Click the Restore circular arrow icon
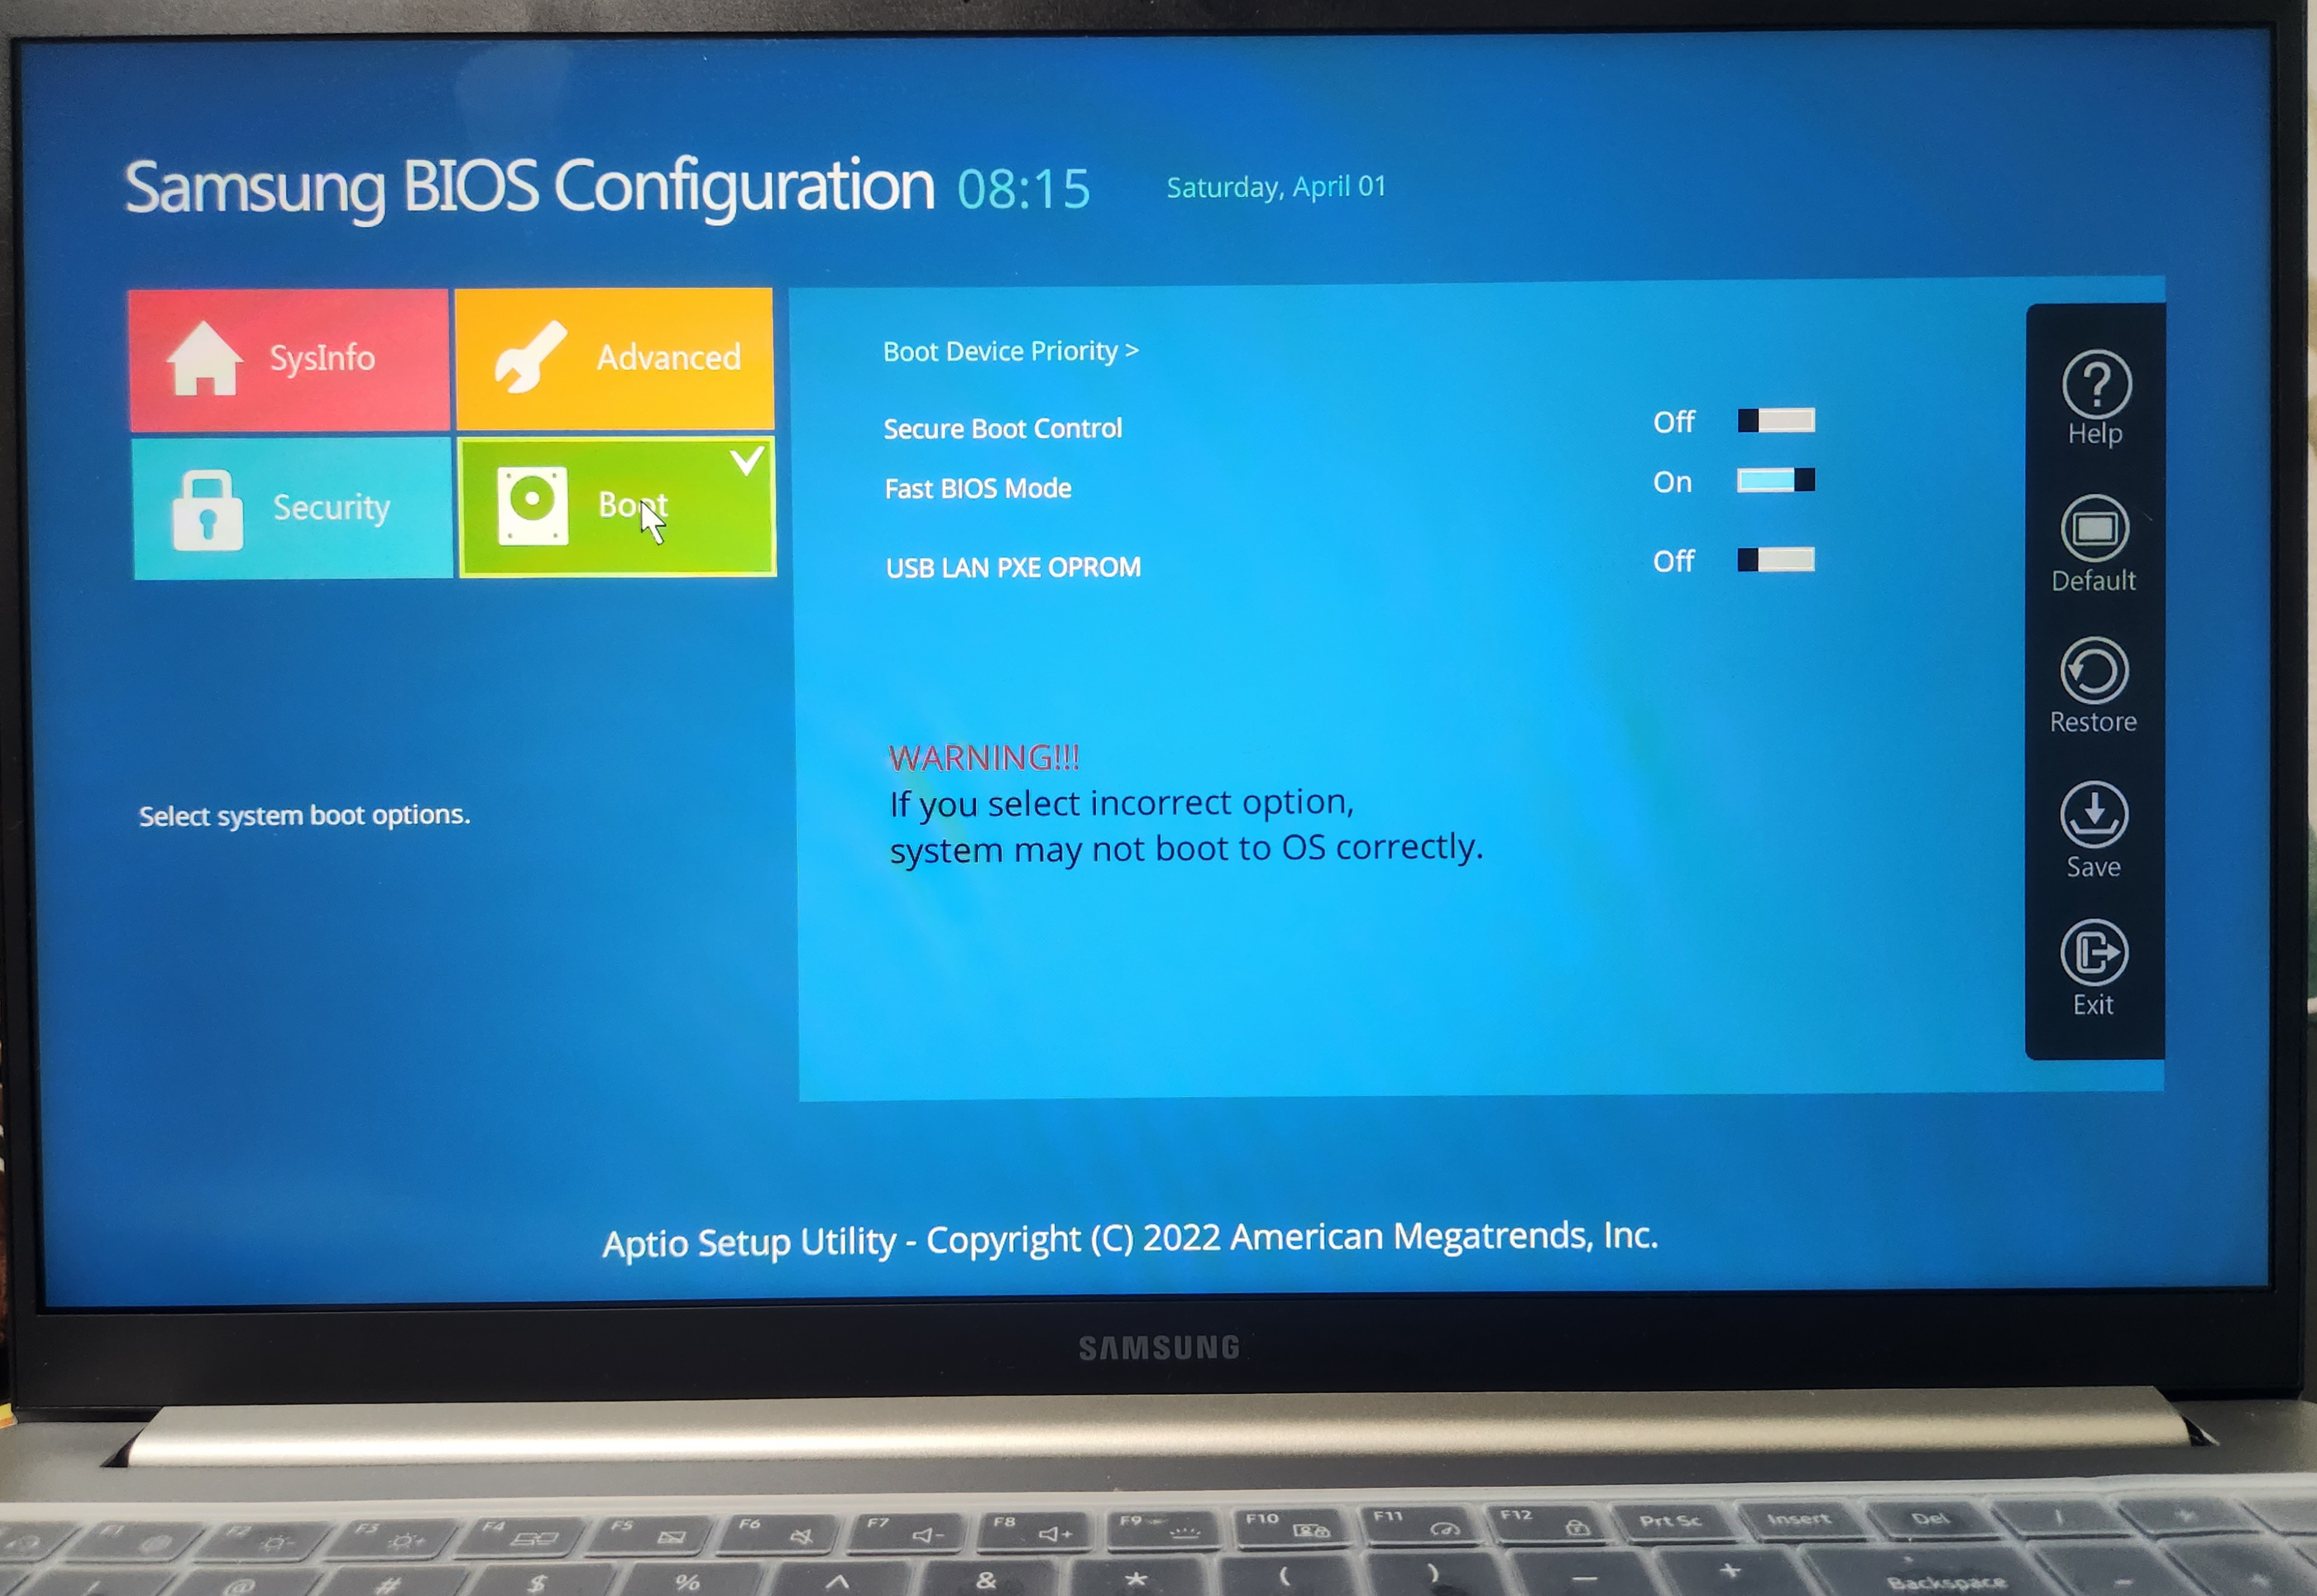The image size is (2317, 1596). tap(2093, 671)
